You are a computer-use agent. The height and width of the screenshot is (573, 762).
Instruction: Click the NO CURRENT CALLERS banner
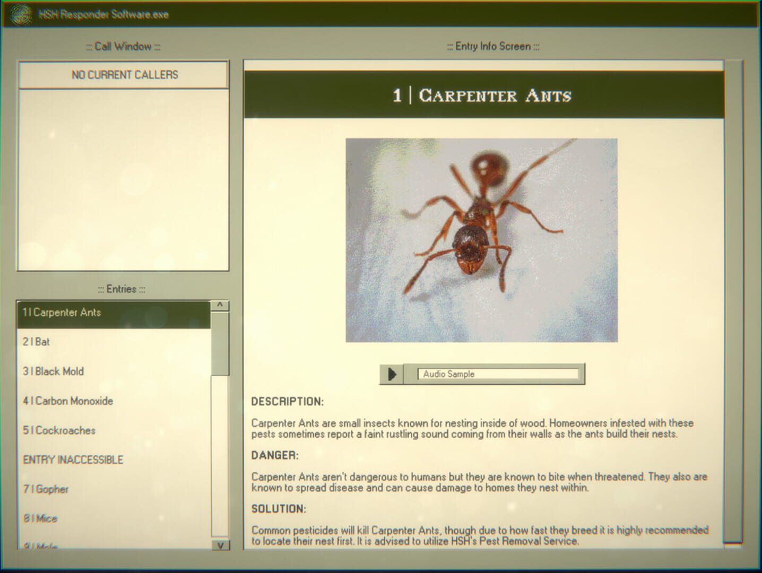124,75
